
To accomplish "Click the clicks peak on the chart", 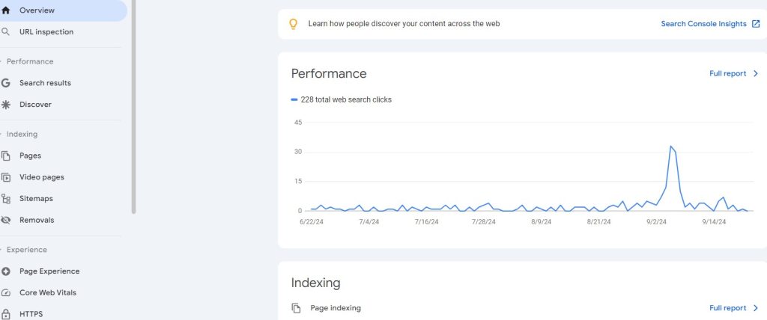I will point(671,147).
